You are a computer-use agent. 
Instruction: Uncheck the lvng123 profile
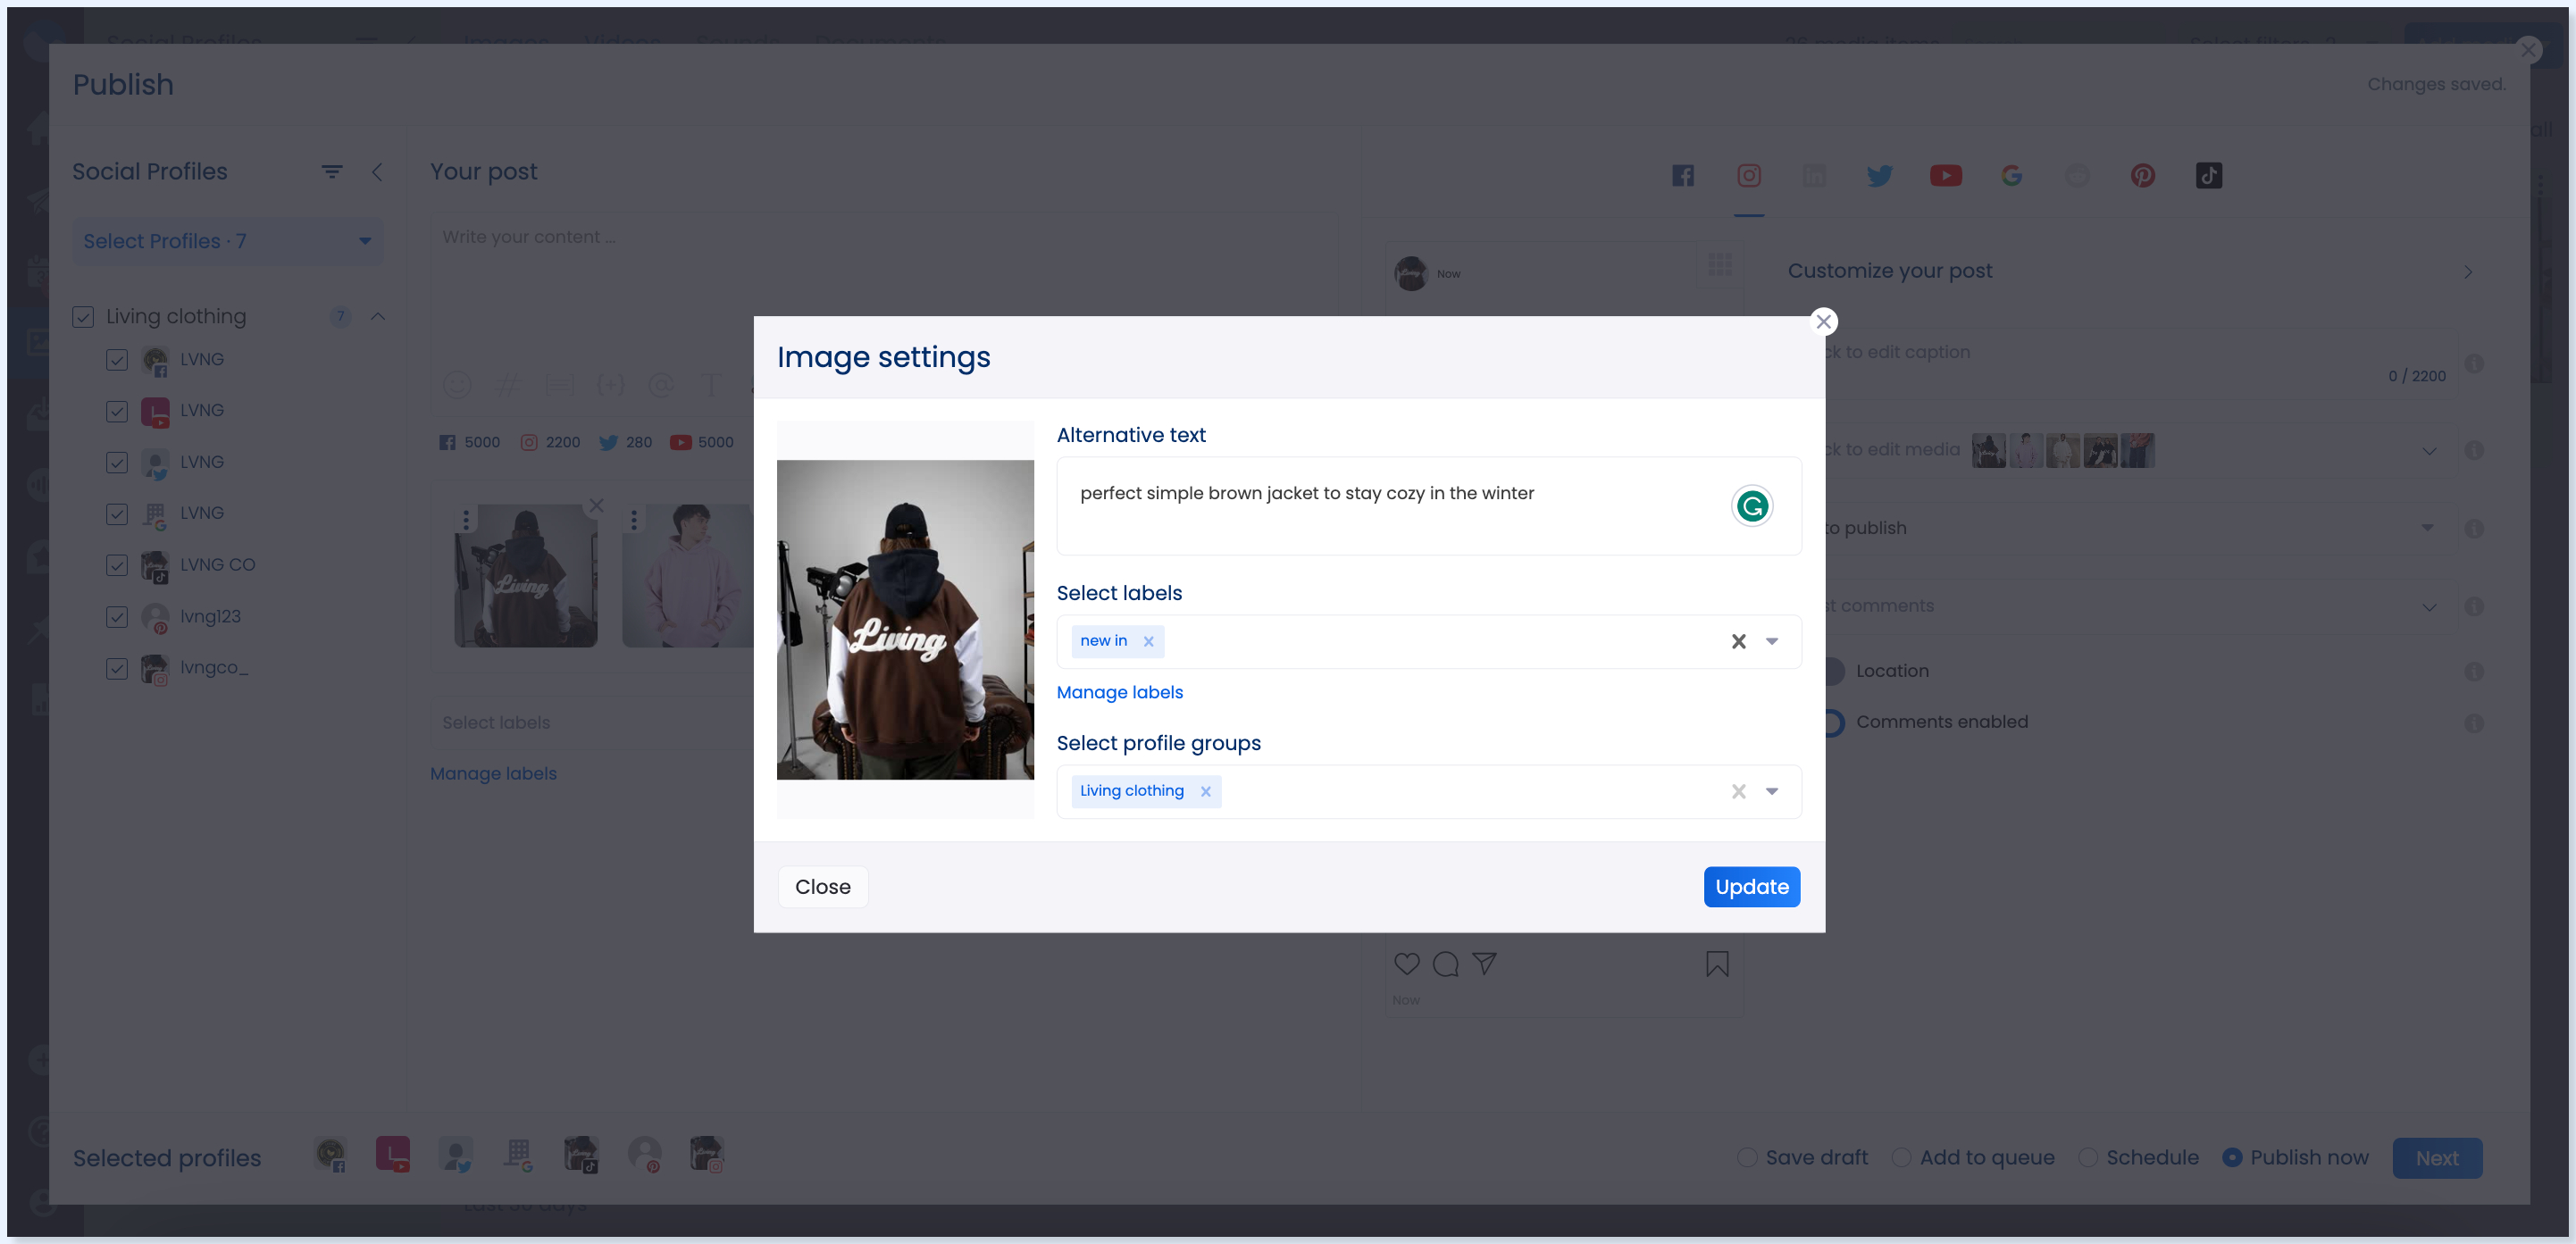pyautogui.click(x=117, y=618)
